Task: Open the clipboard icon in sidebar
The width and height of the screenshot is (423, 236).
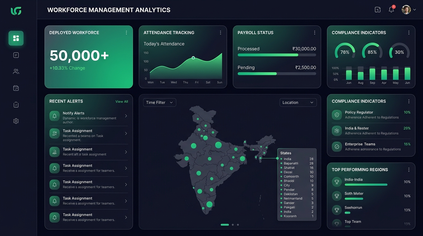Action: (16, 105)
